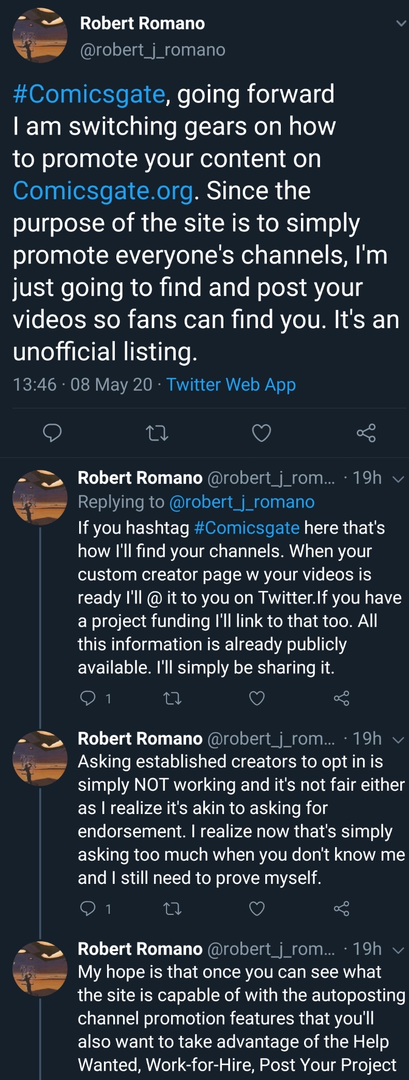This screenshot has width=409, height=1080.
Task: Open replies on the hashtag reply tweet
Action: [95, 699]
